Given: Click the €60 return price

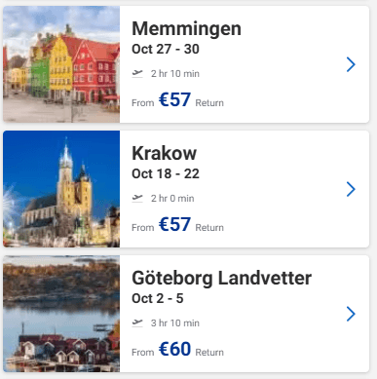Looking at the screenshot, I should click(174, 349).
